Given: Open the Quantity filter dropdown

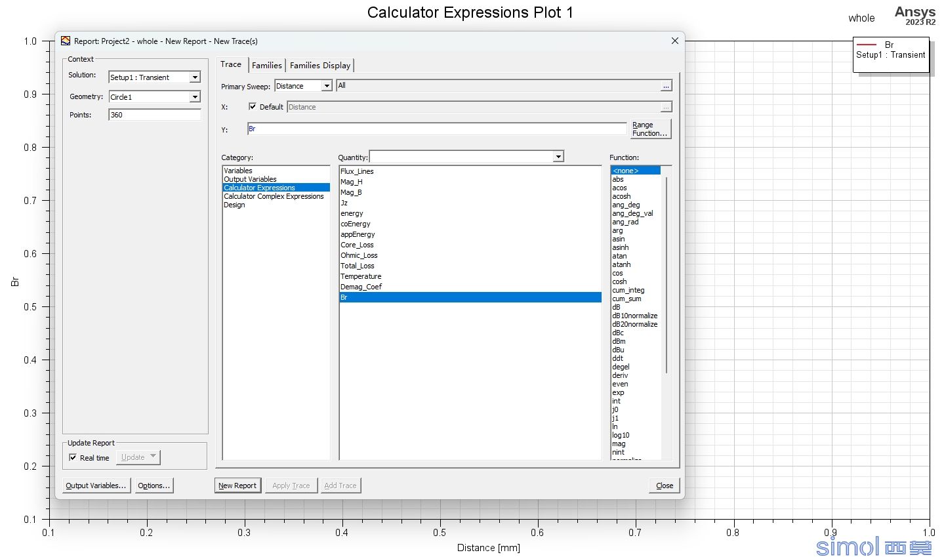Looking at the screenshot, I should click(558, 157).
